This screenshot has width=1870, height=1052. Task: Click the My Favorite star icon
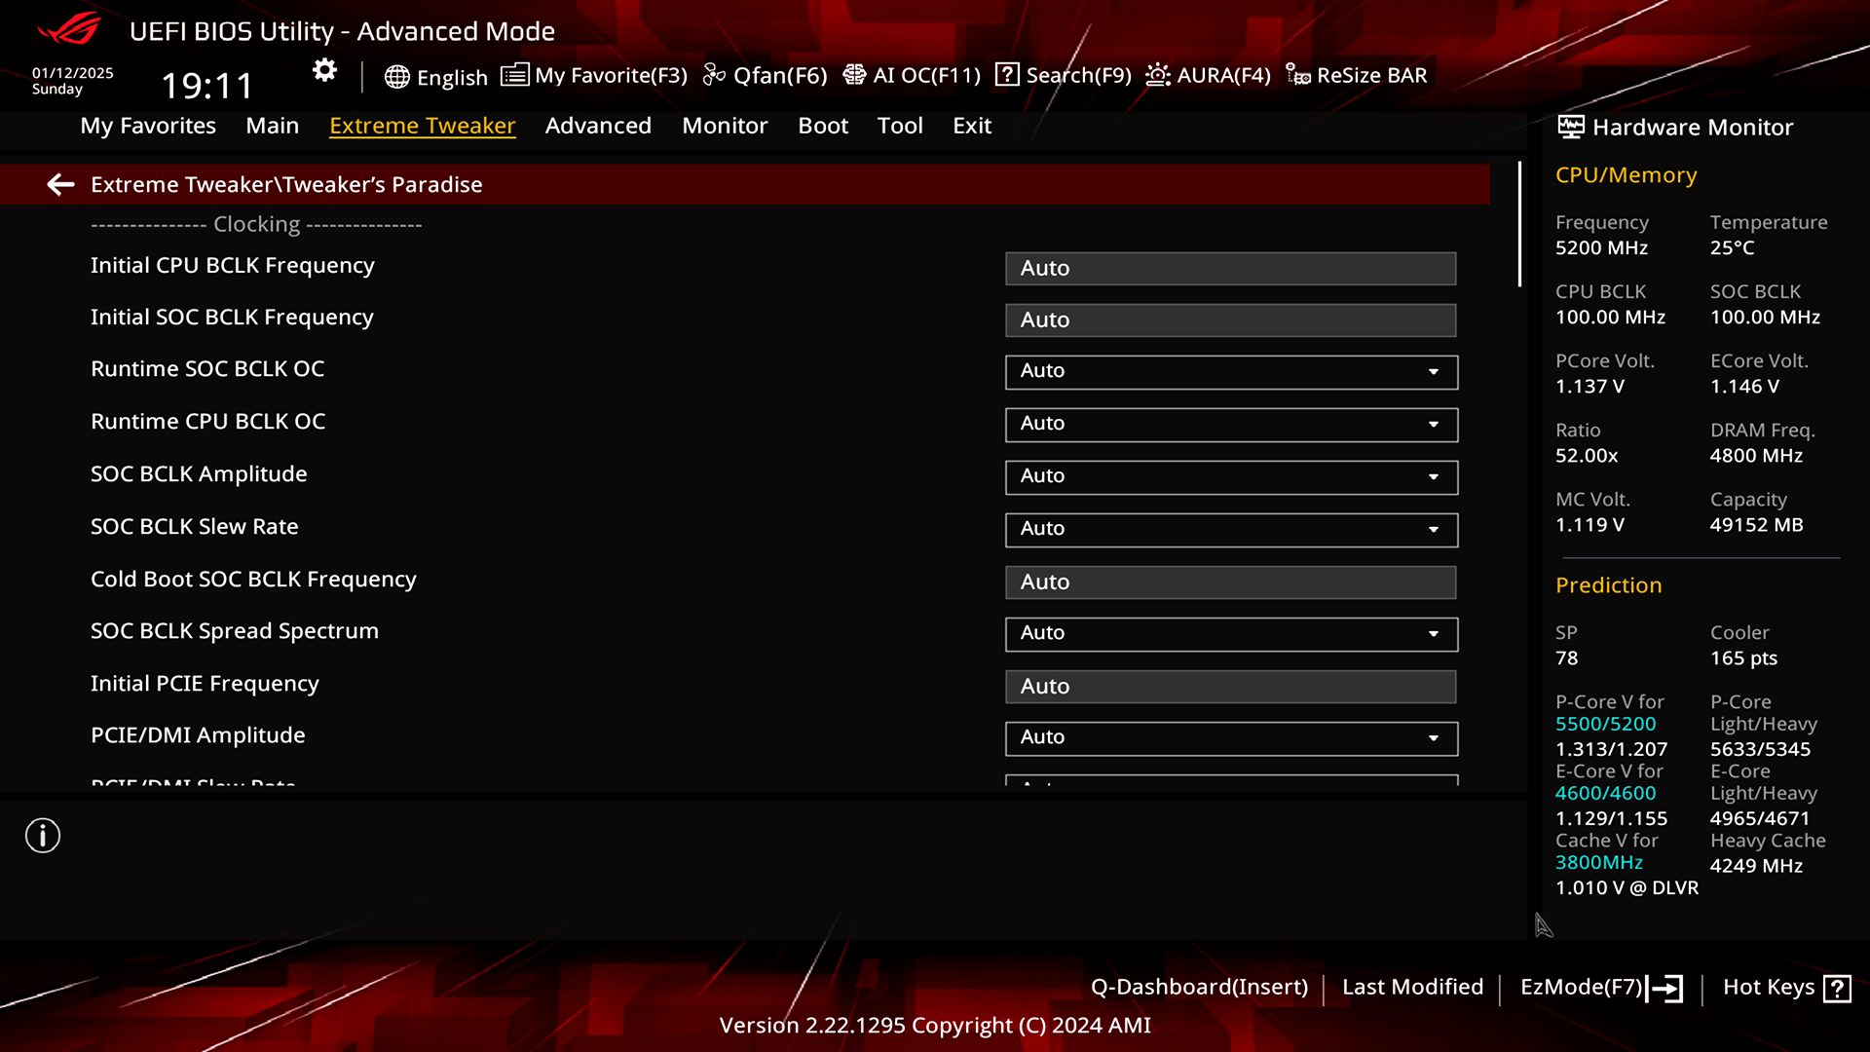(513, 74)
